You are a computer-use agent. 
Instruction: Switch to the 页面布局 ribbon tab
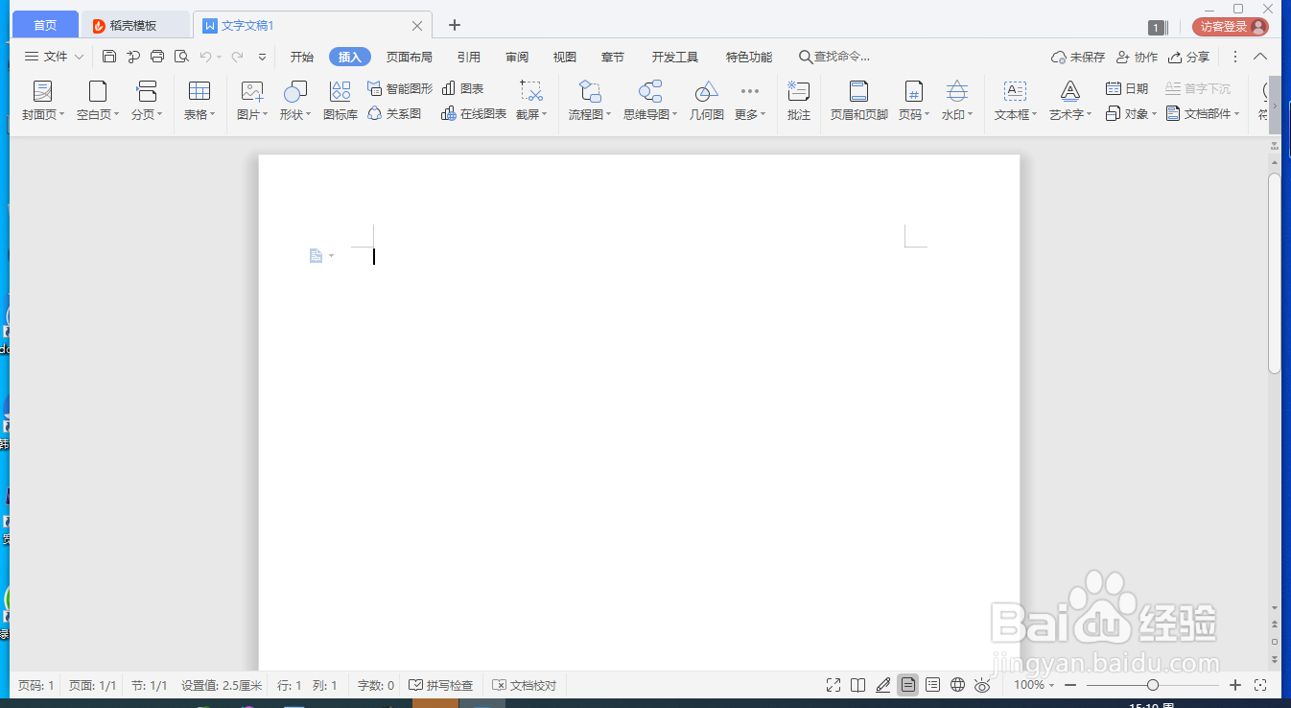[x=410, y=57]
